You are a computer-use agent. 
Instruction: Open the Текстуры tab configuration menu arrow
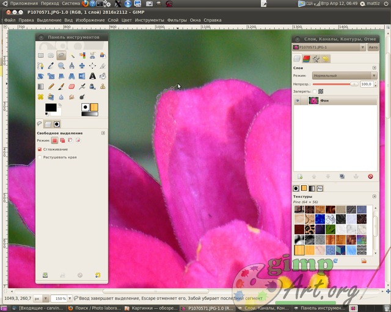[374, 196]
